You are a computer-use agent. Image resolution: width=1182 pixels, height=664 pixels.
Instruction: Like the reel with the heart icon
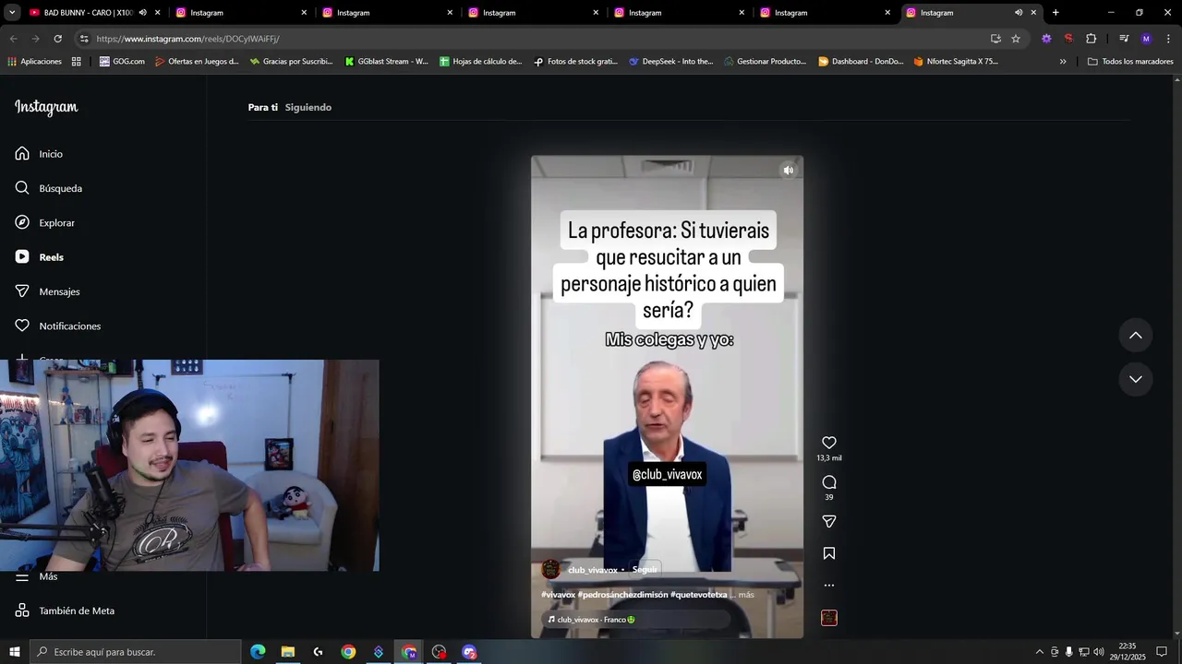pyautogui.click(x=829, y=443)
